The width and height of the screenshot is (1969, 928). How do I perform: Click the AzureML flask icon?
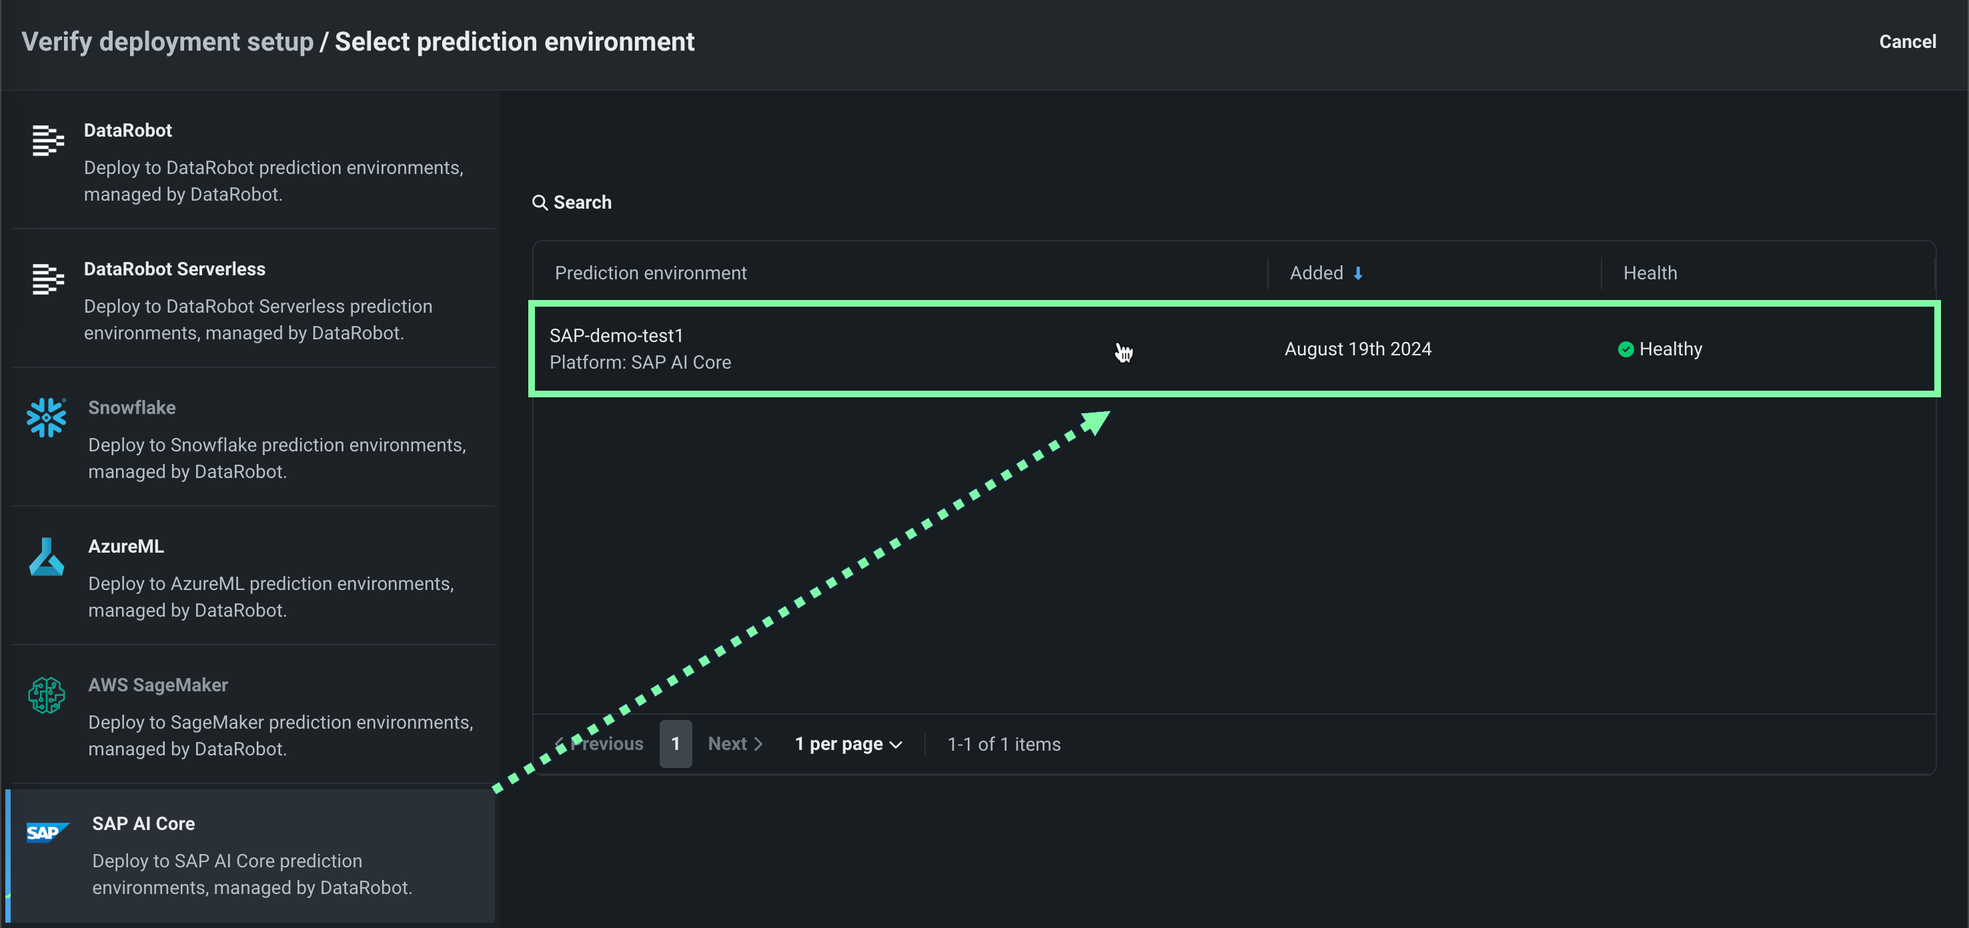(x=46, y=557)
